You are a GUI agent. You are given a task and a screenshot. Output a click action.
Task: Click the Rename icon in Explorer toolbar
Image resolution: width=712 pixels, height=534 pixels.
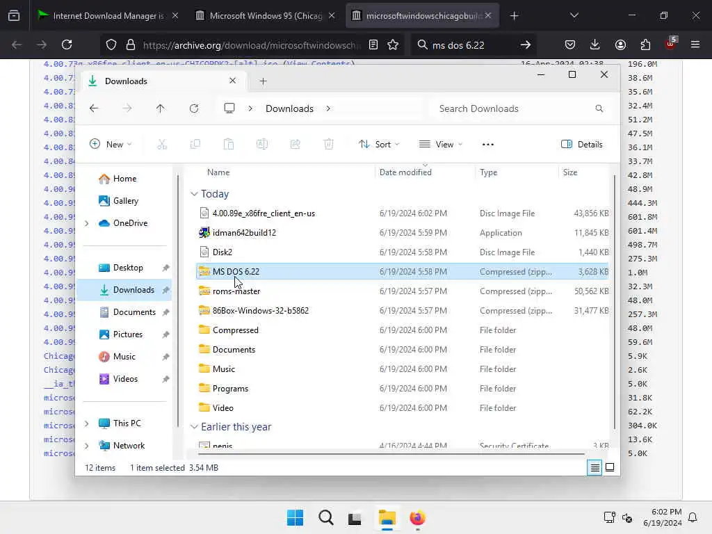pyautogui.click(x=262, y=145)
